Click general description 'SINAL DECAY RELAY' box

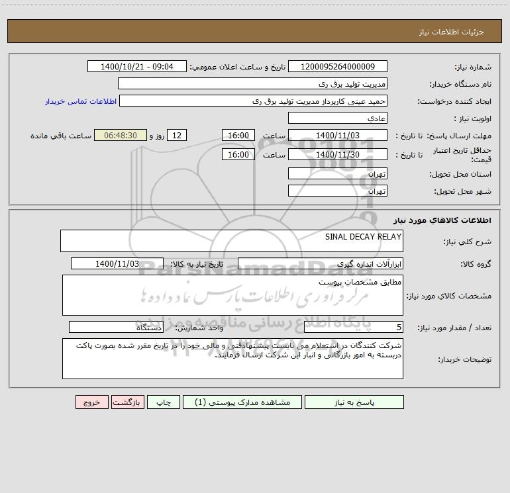(232, 241)
